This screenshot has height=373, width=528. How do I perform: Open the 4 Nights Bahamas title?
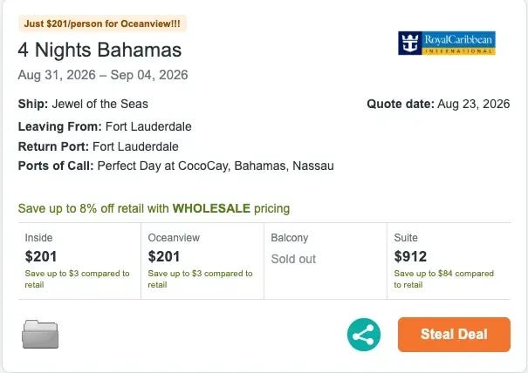point(99,50)
